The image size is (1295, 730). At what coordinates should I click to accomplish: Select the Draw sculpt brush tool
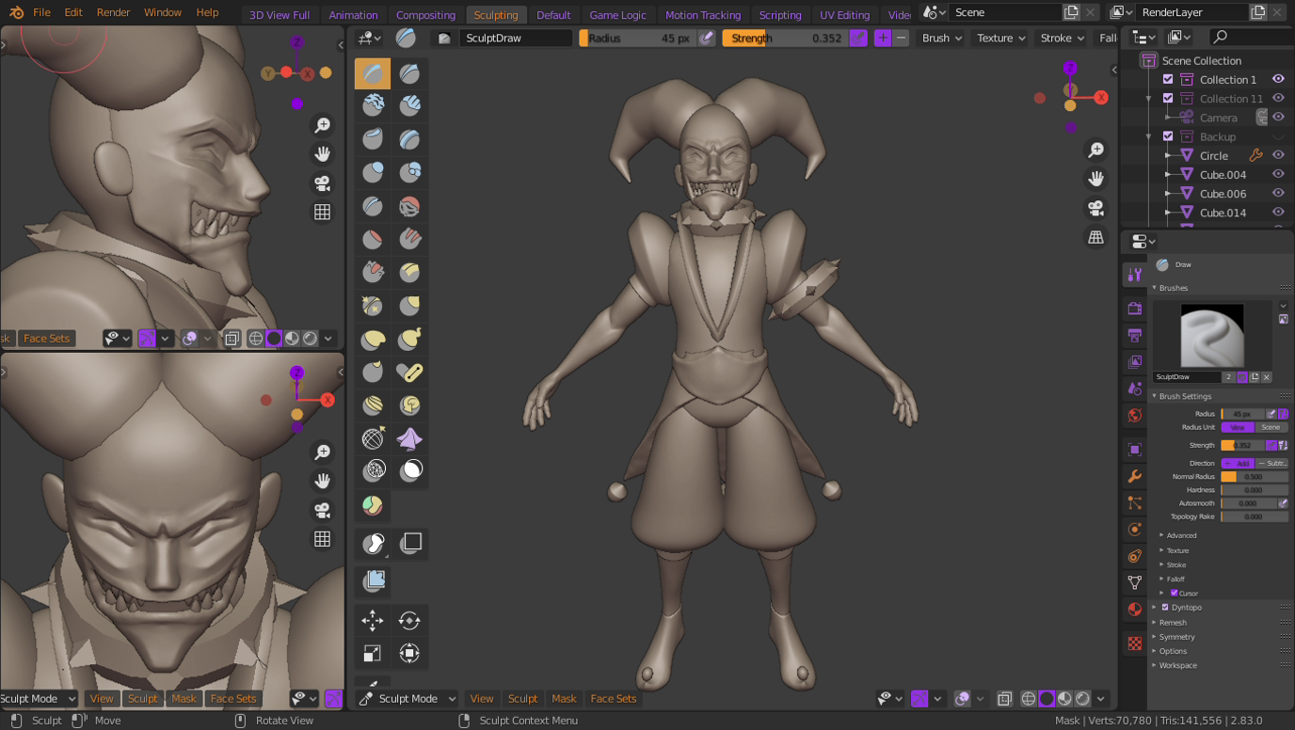pos(373,73)
